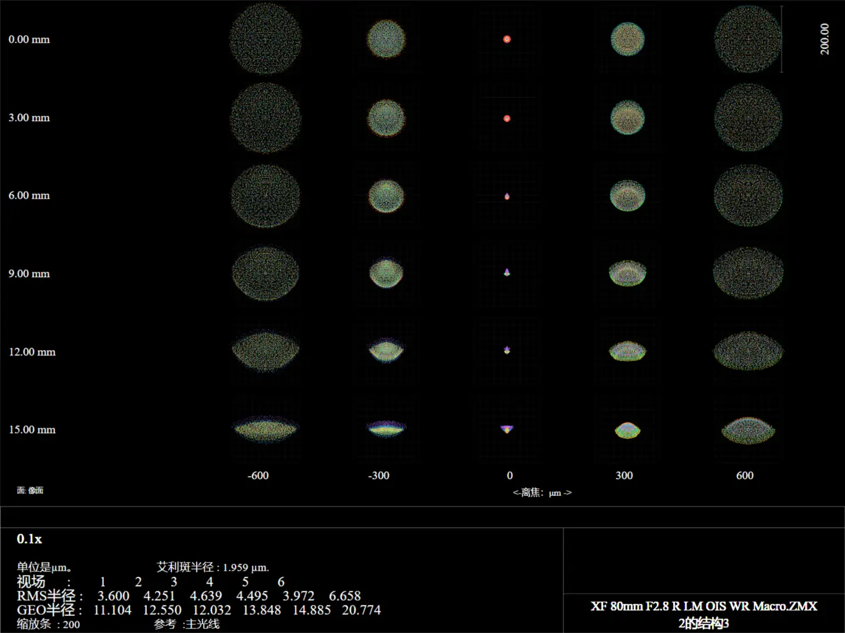Click RMS radius value 6.658
The width and height of the screenshot is (845, 633).
click(345, 595)
